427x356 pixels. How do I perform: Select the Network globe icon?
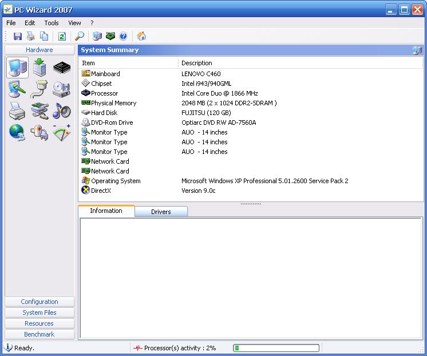(x=17, y=133)
